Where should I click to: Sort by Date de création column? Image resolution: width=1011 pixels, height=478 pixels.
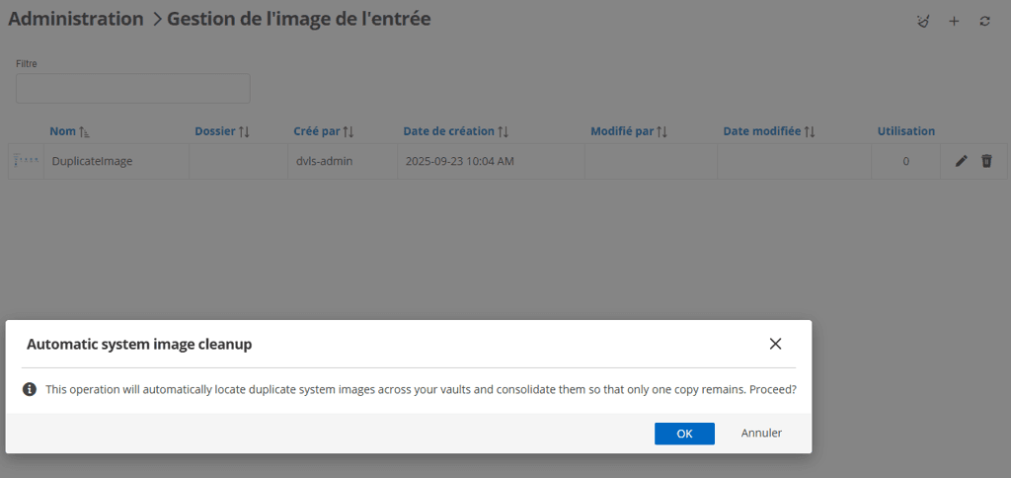pyautogui.click(x=456, y=131)
